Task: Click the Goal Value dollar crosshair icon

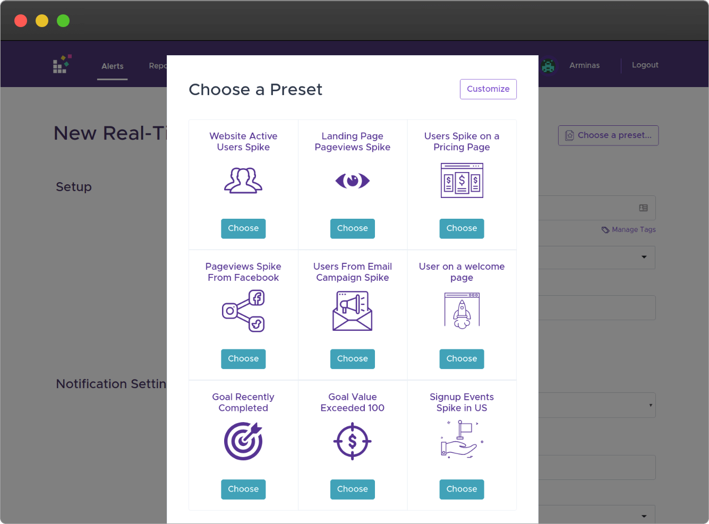Action: pyautogui.click(x=353, y=441)
